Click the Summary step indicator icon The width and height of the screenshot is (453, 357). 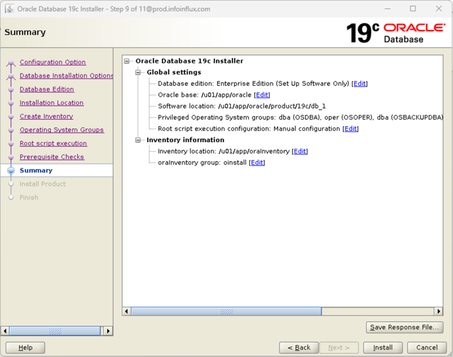(11, 170)
